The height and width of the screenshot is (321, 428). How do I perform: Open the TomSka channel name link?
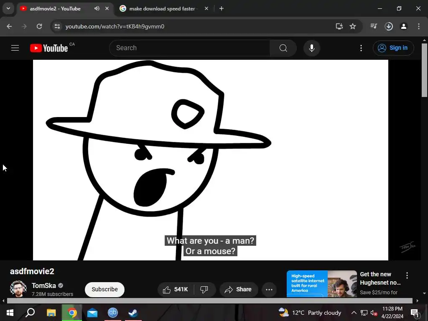pos(43,285)
